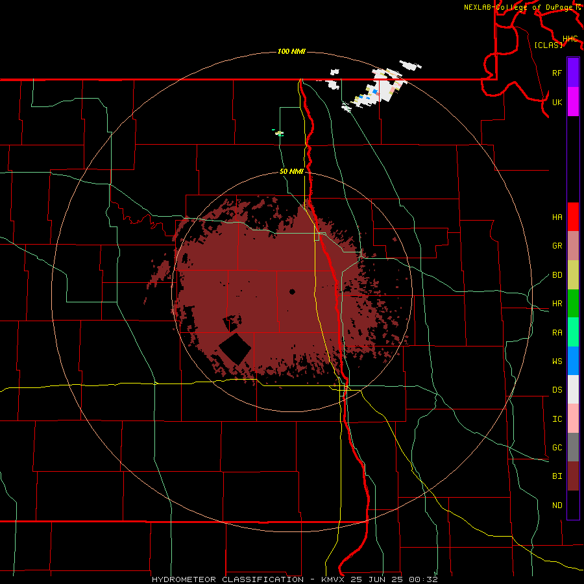Click the "RF" legend label
The height and width of the screenshot is (584, 584).
coord(557,73)
